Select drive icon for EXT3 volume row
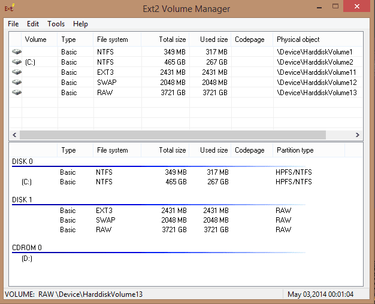The height and width of the screenshot is (304, 375). 17,72
